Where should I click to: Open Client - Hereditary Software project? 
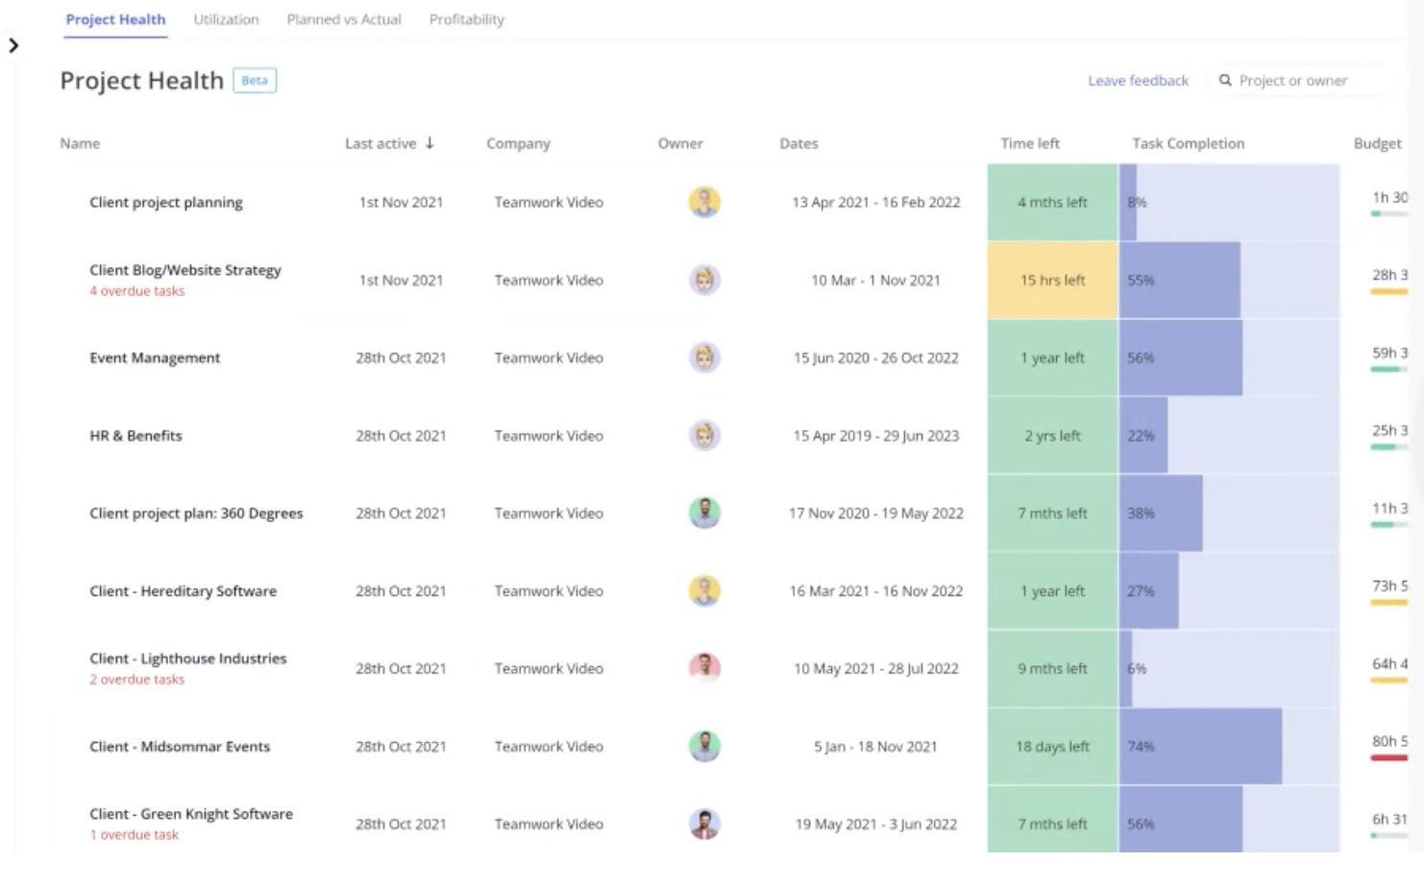[x=183, y=591]
